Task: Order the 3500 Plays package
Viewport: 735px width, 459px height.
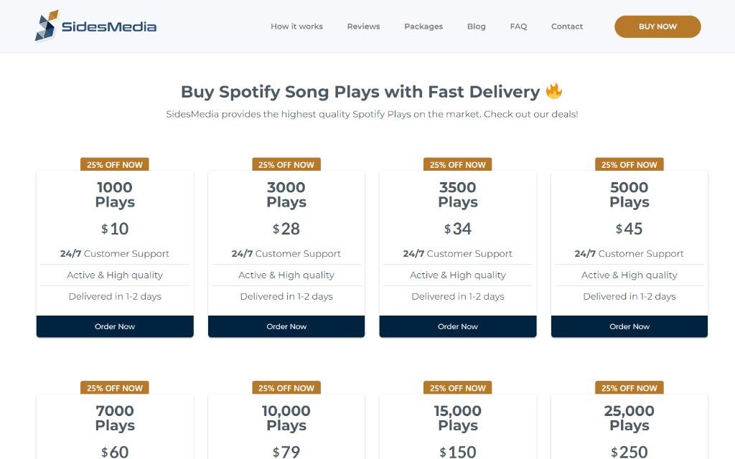Action: 458,326
